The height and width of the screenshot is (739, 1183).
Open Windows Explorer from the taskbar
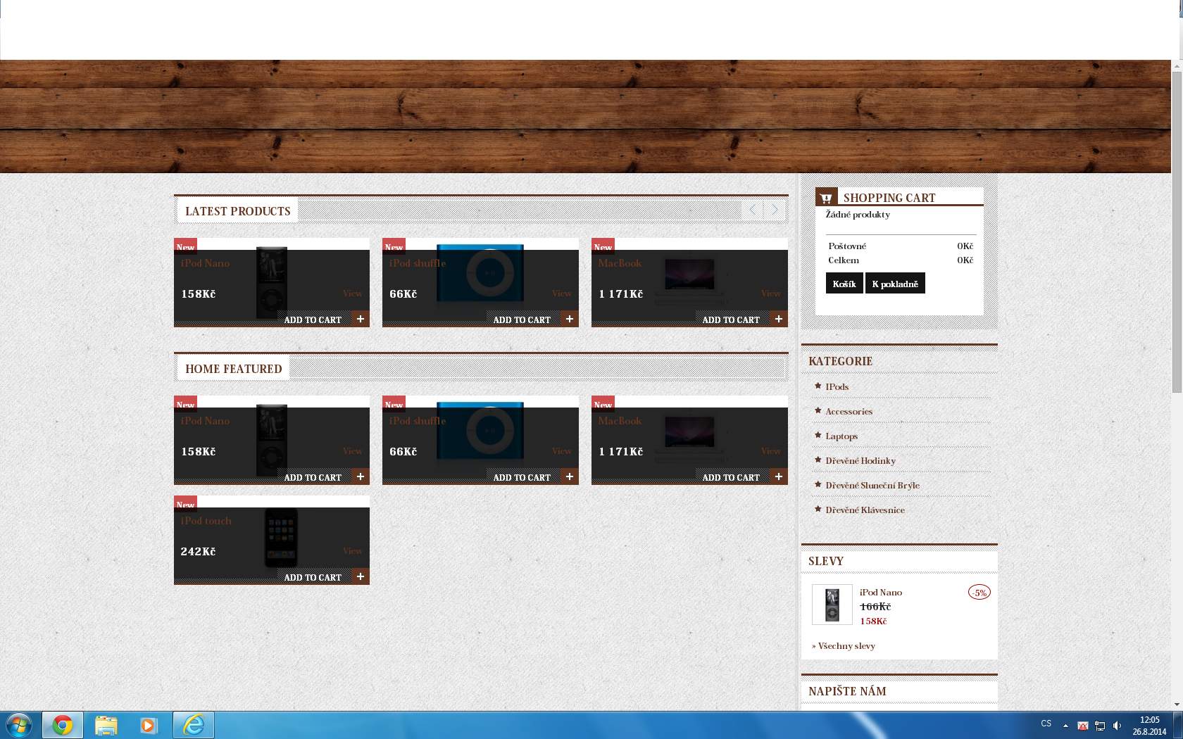pos(106,725)
